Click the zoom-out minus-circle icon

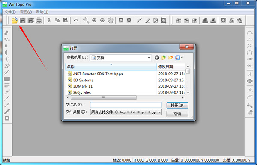(x=102, y=20)
